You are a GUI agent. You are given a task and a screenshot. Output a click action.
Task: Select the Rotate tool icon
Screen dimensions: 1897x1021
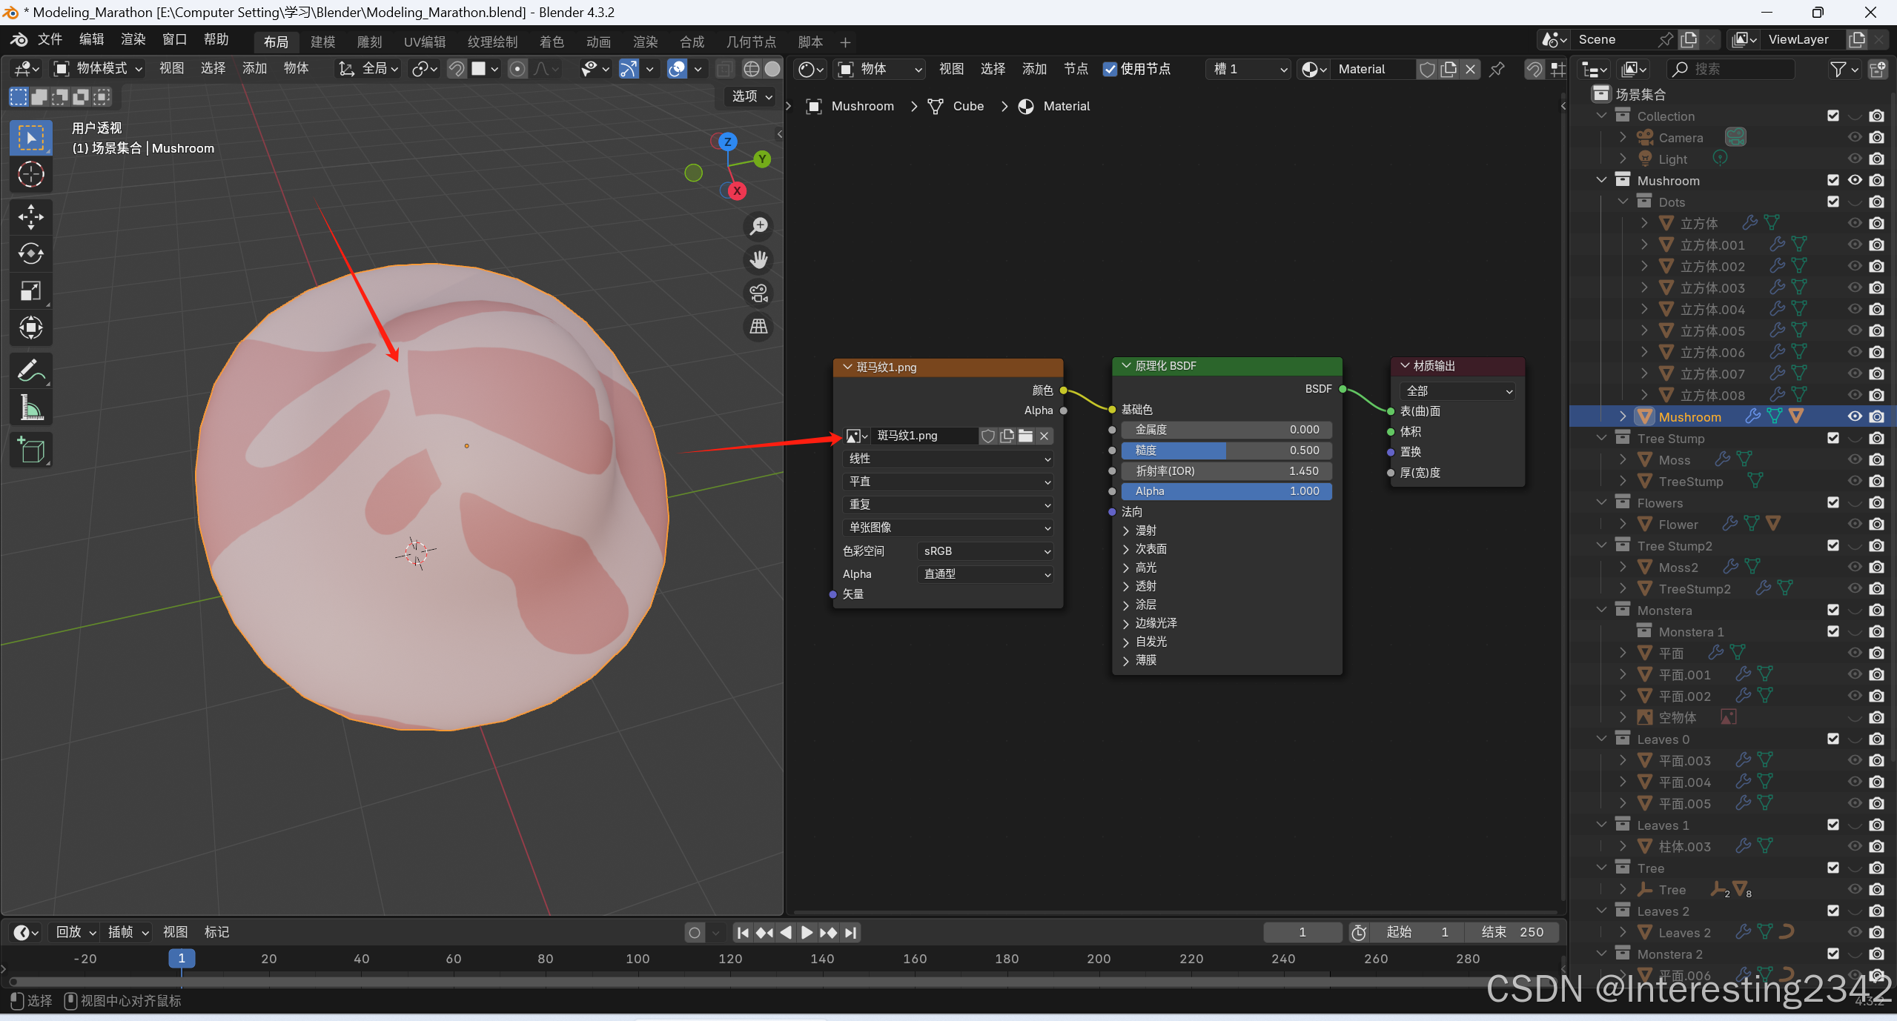[30, 253]
